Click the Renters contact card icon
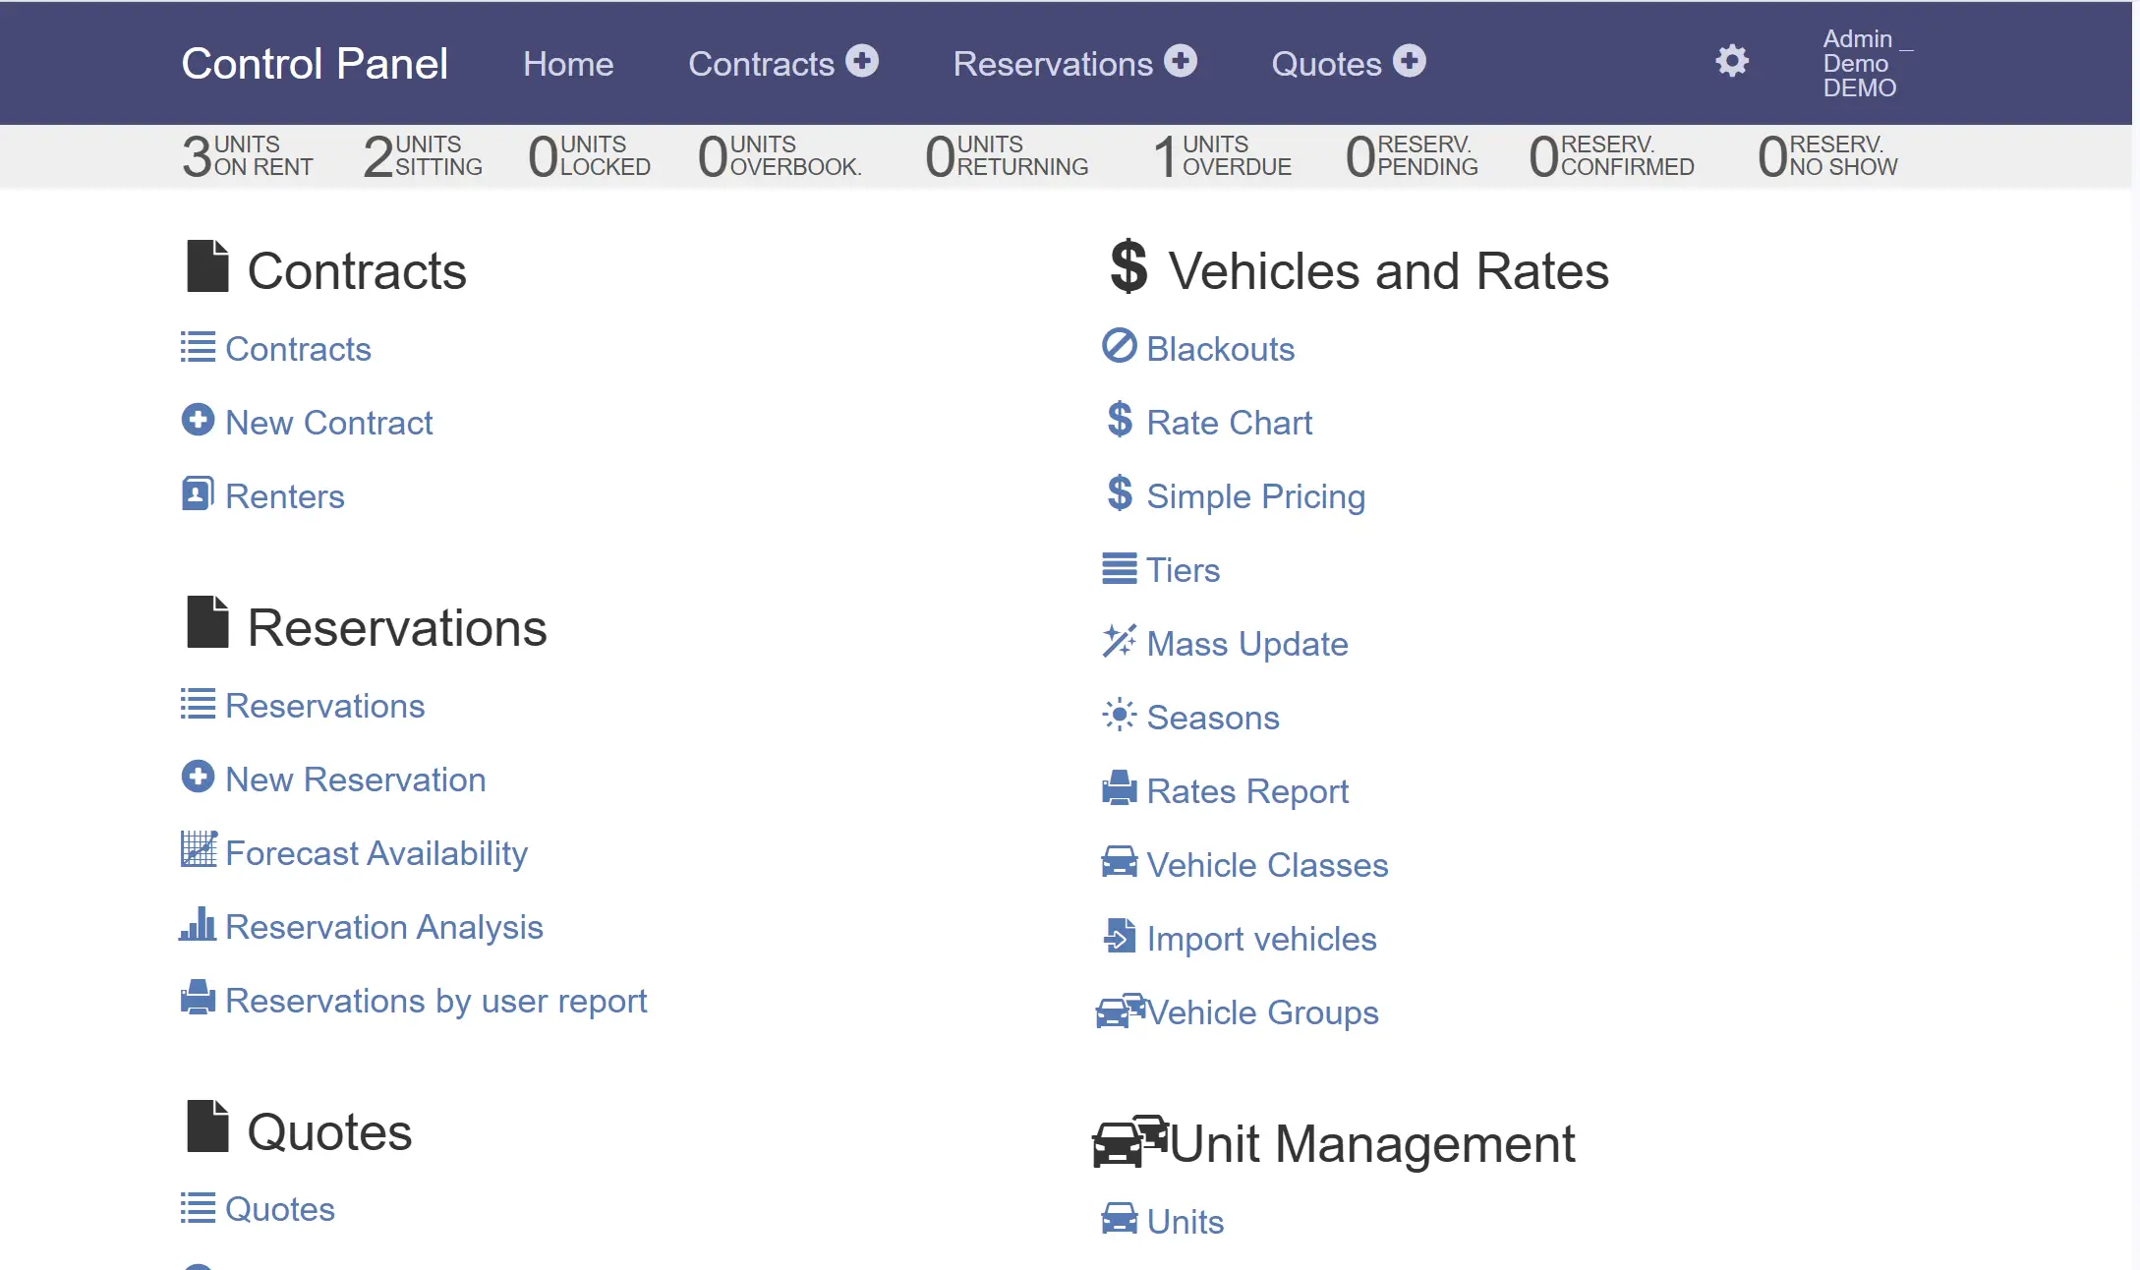This screenshot has height=1270, width=2140. pyautogui.click(x=198, y=493)
